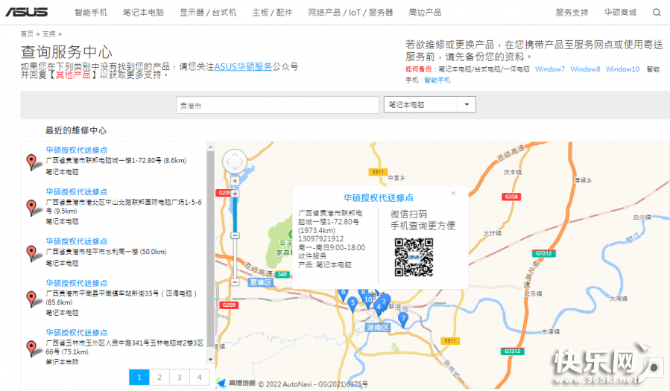Click the map locate dot button
Screen dimensions: 670x391
(235, 181)
